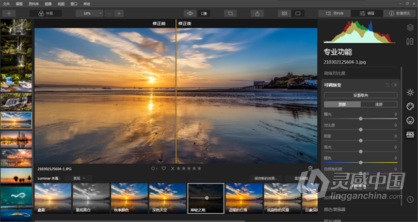Click the 设置取向 button
The width and height of the screenshot is (418, 222).
(361, 95)
